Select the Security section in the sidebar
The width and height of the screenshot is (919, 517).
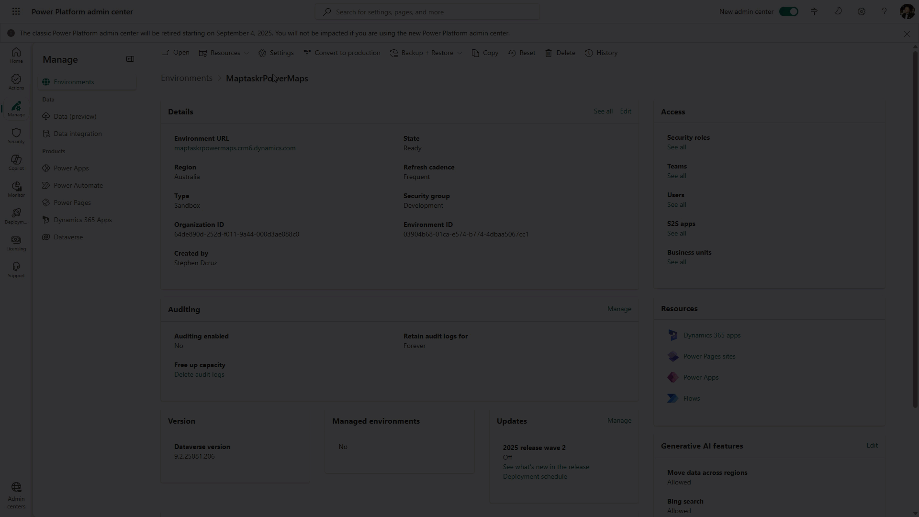16,136
